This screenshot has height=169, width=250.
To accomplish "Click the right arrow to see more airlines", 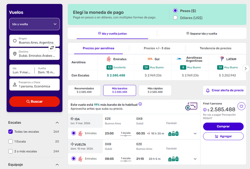I will click(x=245, y=68).
